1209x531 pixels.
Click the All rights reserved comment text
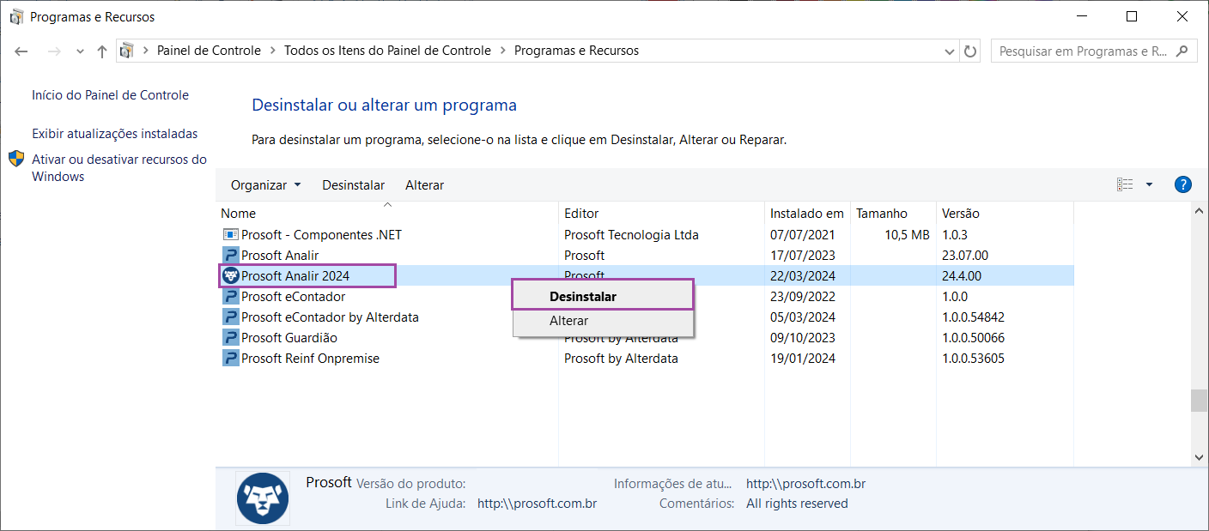coord(797,504)
